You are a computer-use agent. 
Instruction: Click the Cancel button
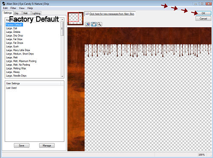point(203,19)
